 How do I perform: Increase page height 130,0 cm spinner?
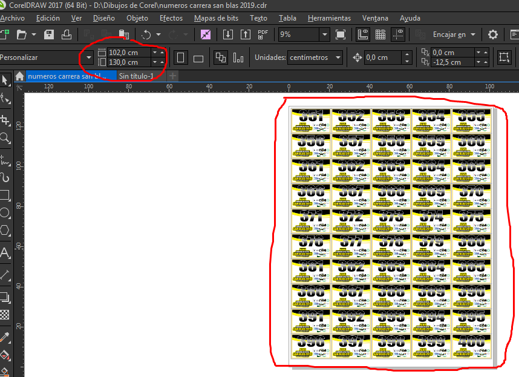[x=162, y=62]
